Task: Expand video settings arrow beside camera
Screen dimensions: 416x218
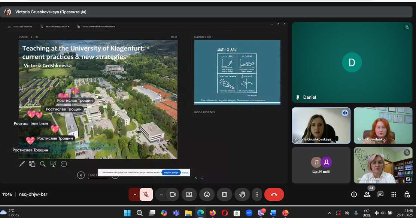Action: (x=161, y=194)
